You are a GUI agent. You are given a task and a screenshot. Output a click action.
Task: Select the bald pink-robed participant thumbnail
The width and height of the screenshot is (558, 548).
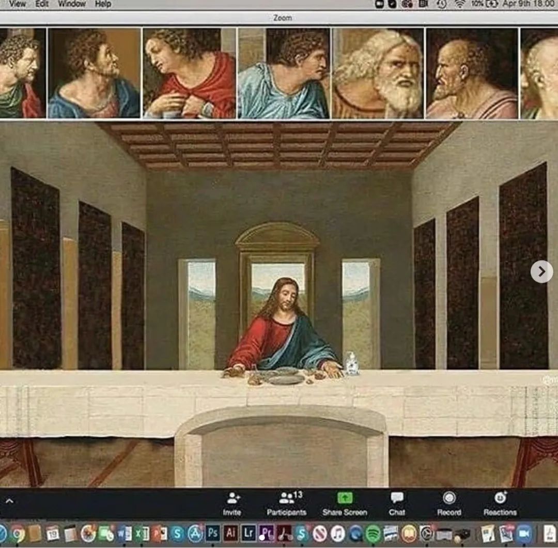click(x=472, y=73)
